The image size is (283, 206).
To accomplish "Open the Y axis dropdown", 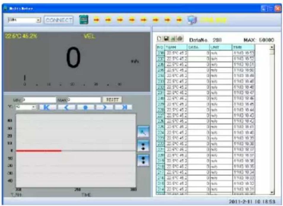I will coord(34,107).
